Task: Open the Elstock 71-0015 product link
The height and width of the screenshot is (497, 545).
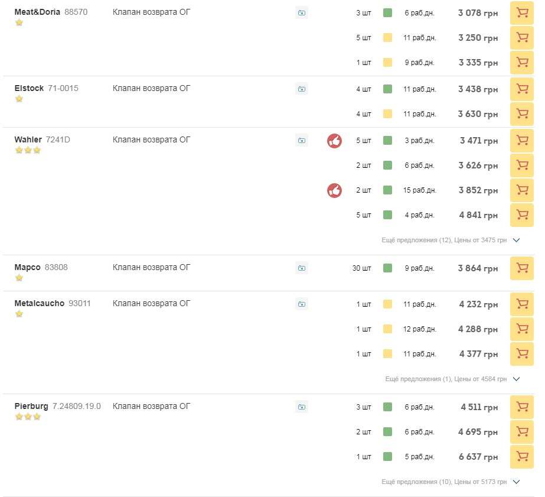Action: 46,88
